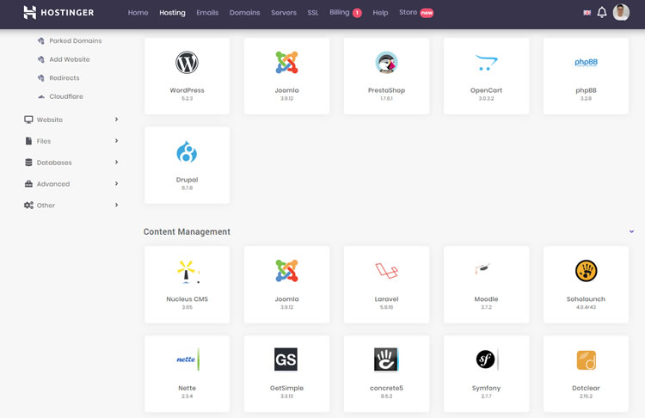Image resolution: width=645 pixels, height=418 pixels.
Task: Click the Advanced toolbox icon in sidebar
Action: click(x=28, y=184)
